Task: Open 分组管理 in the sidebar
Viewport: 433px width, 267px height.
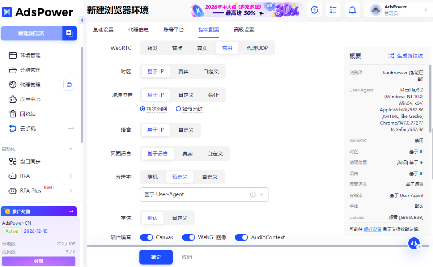Action: point(30,70)
